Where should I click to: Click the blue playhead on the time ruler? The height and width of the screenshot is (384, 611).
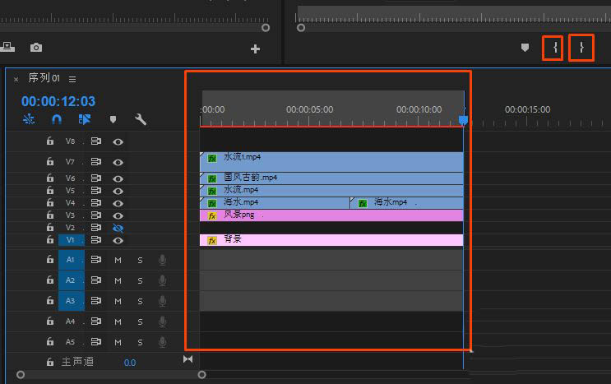(x=463, y=120)
